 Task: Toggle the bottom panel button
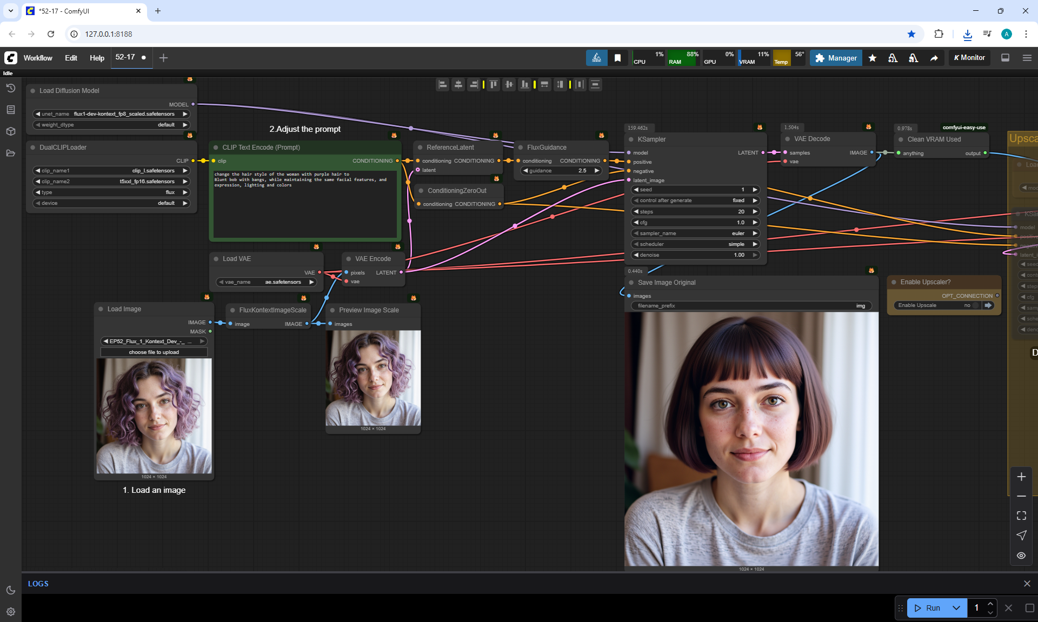coord(1005,58)
